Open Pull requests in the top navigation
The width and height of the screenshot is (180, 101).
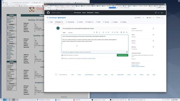pos(77,13)
